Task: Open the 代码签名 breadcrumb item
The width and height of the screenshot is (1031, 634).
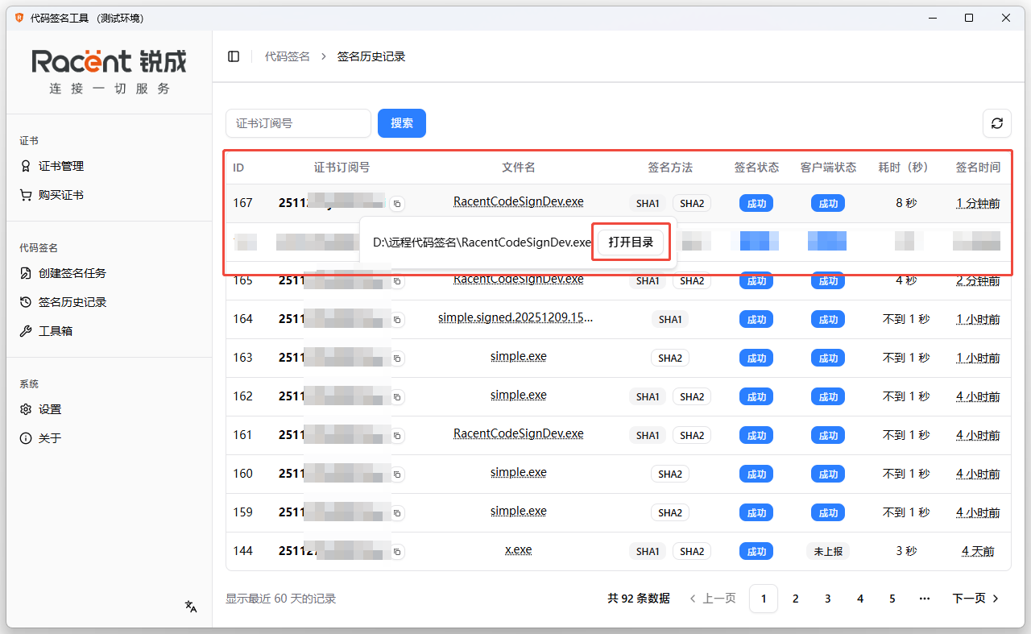Action: coord(287,56)
